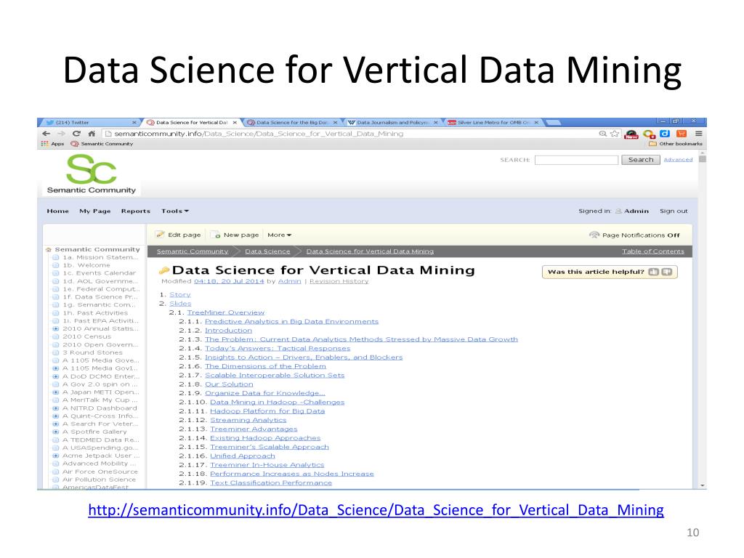Click the Search button
Viewport: 744px width, 558px height.
click(641, 160)
